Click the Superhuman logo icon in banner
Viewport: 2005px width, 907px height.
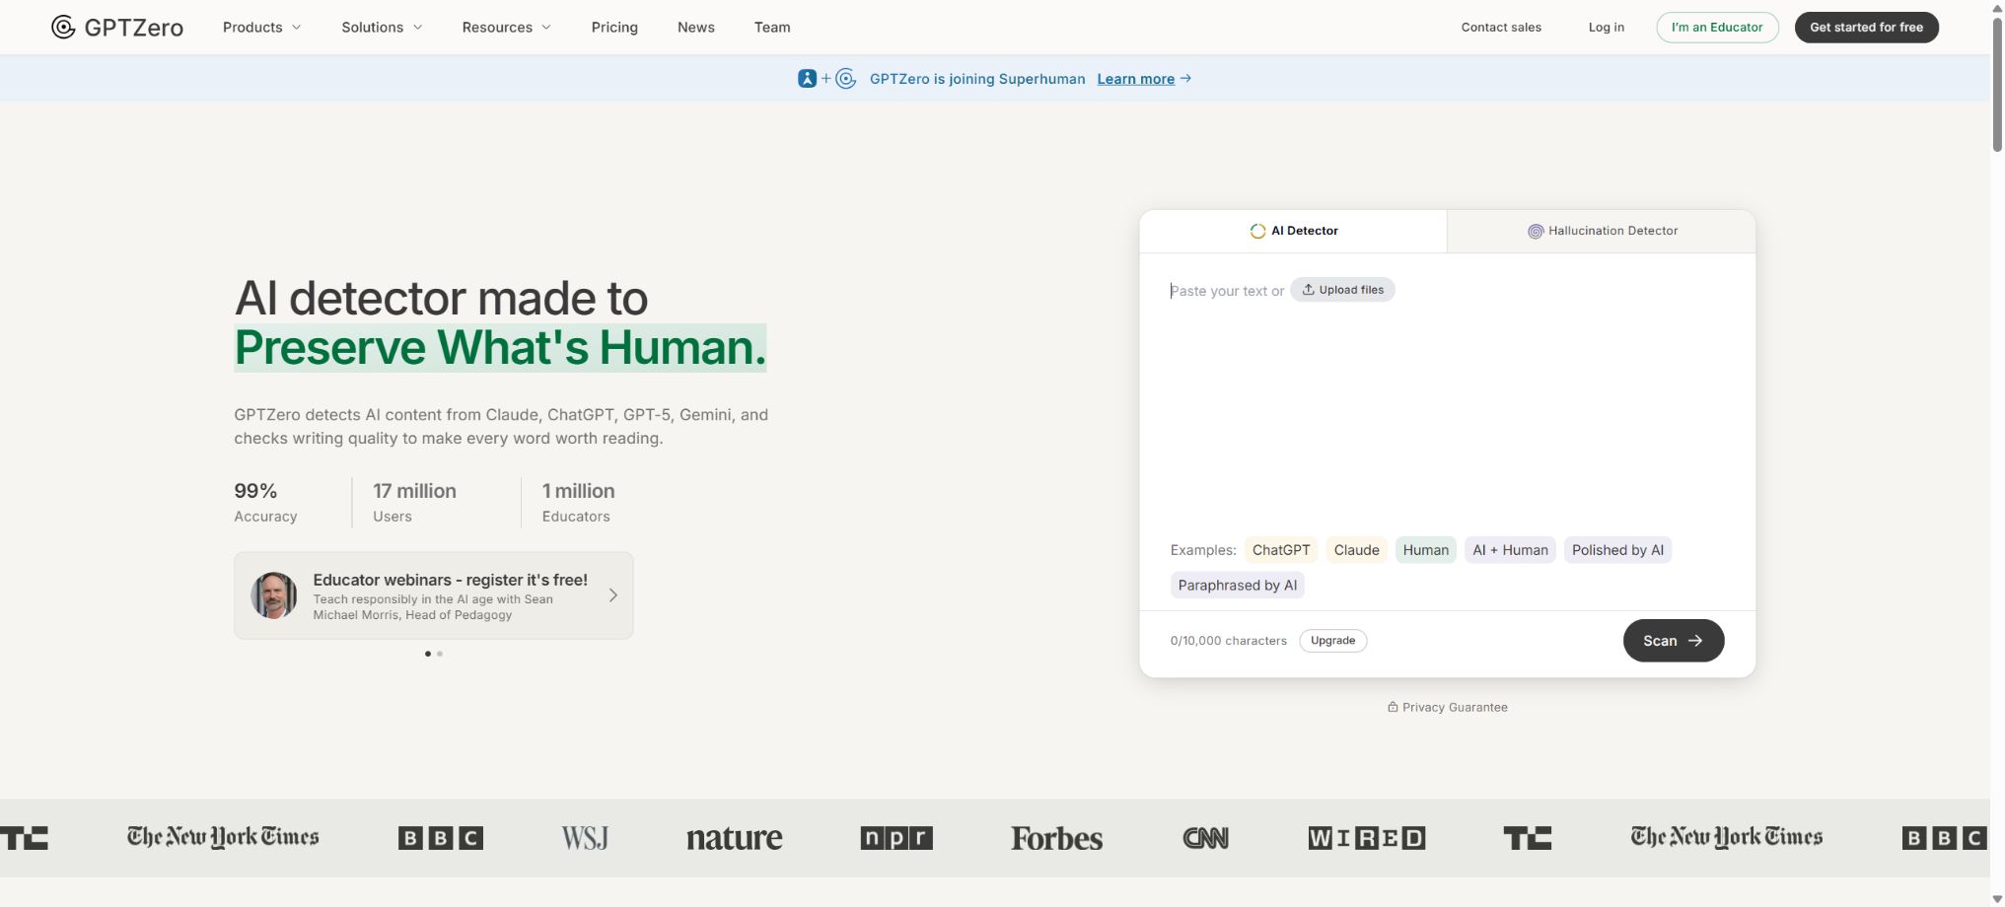[x=807, y=79]
